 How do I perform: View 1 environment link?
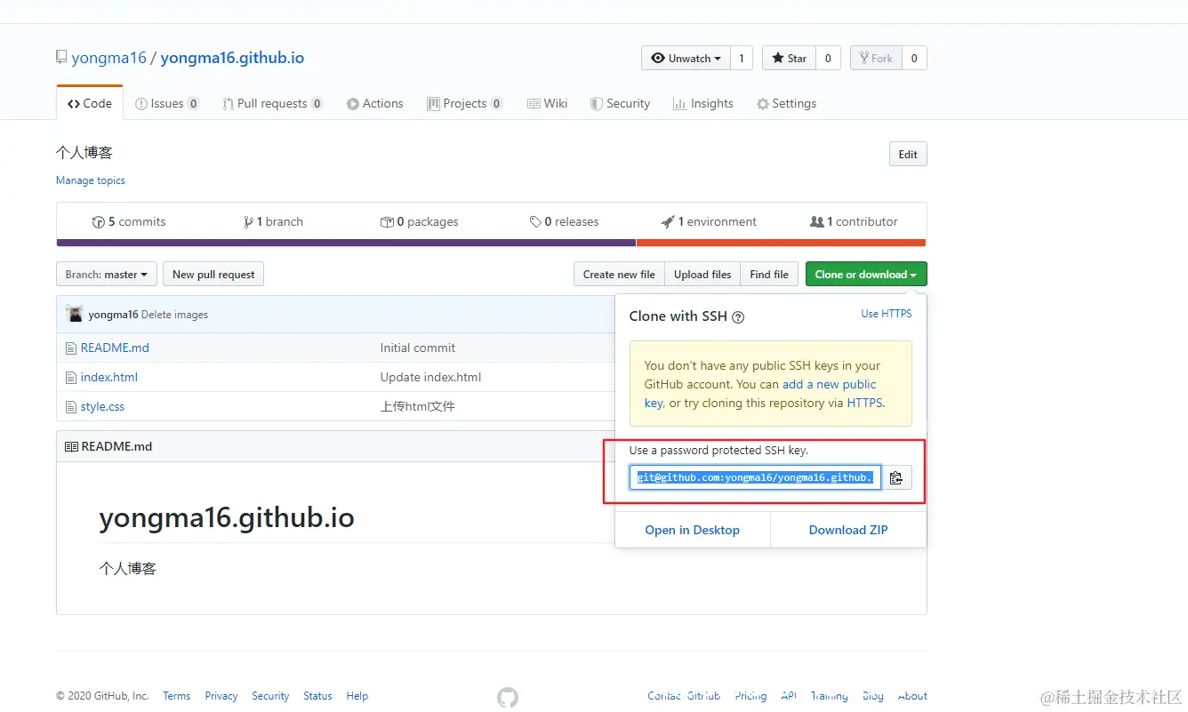point(709,221)
